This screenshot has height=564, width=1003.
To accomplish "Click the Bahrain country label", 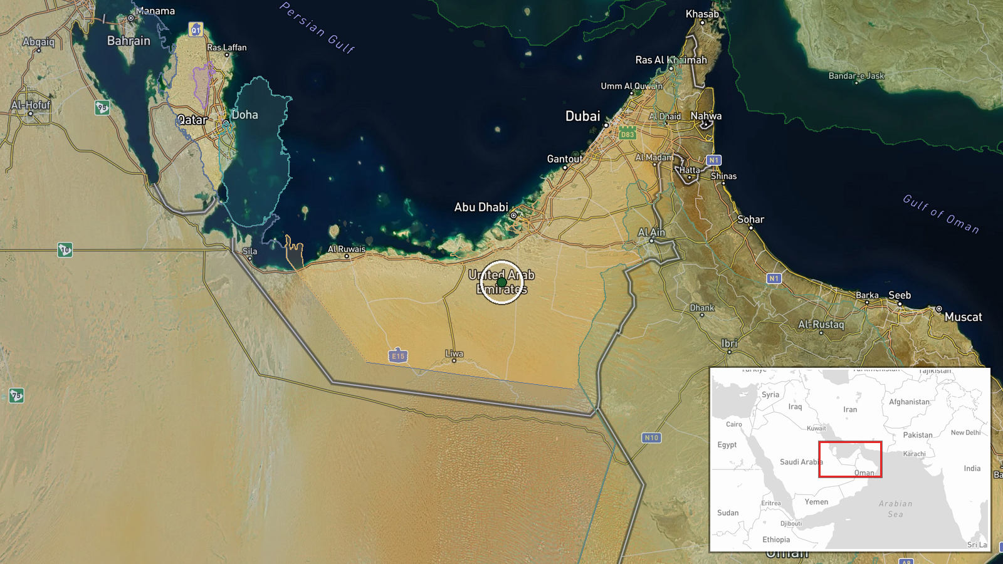I will 129,41.
